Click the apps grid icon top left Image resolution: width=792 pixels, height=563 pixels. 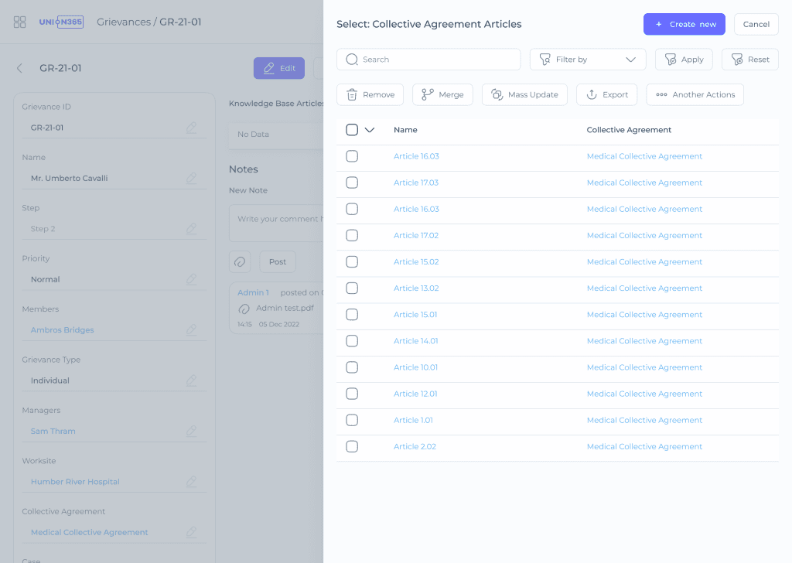19,22
